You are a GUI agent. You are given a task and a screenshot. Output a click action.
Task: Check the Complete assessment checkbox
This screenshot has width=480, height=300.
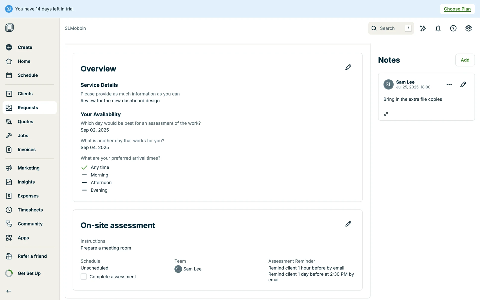click(x=84, y=276)
